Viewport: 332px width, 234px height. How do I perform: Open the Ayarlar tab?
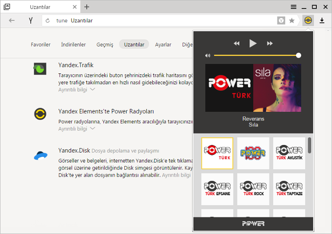point(163,45)
